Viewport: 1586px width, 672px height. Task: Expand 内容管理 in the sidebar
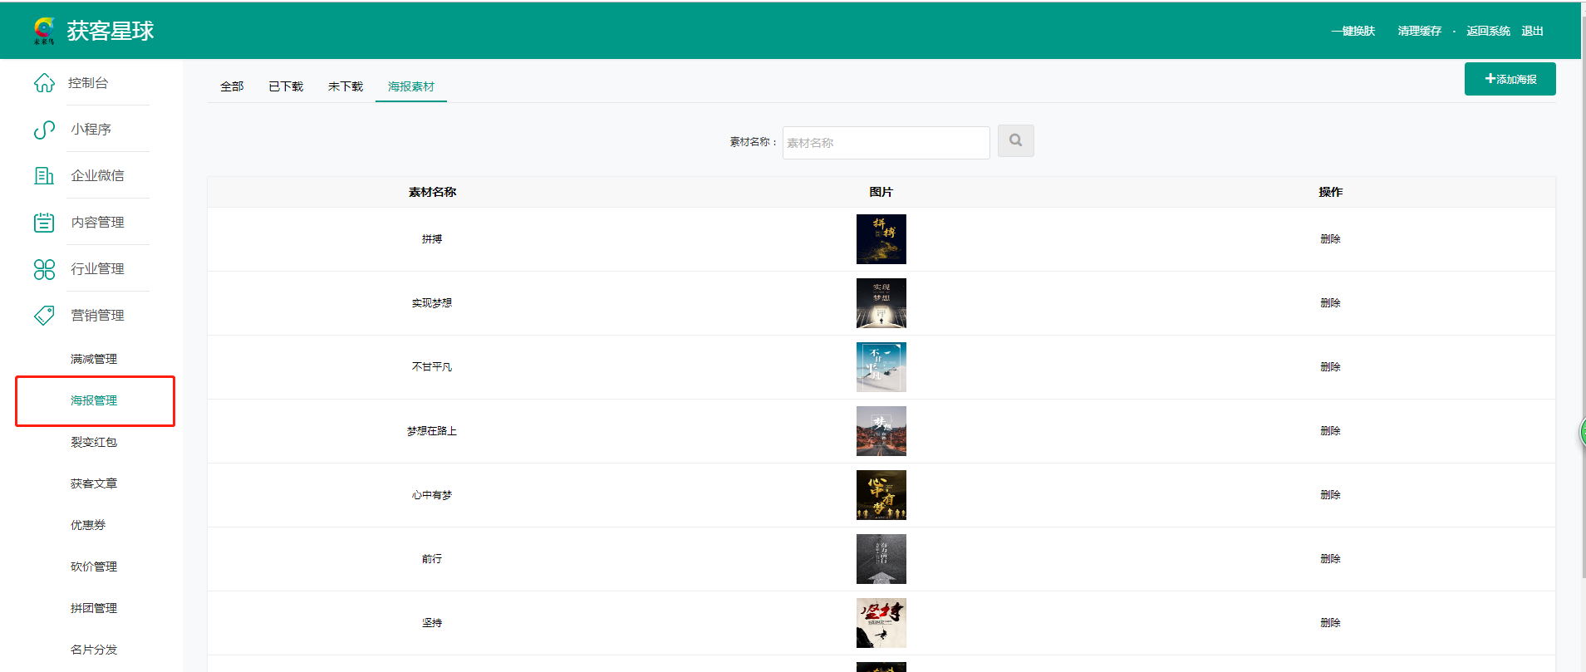click(x=97, y=223)
